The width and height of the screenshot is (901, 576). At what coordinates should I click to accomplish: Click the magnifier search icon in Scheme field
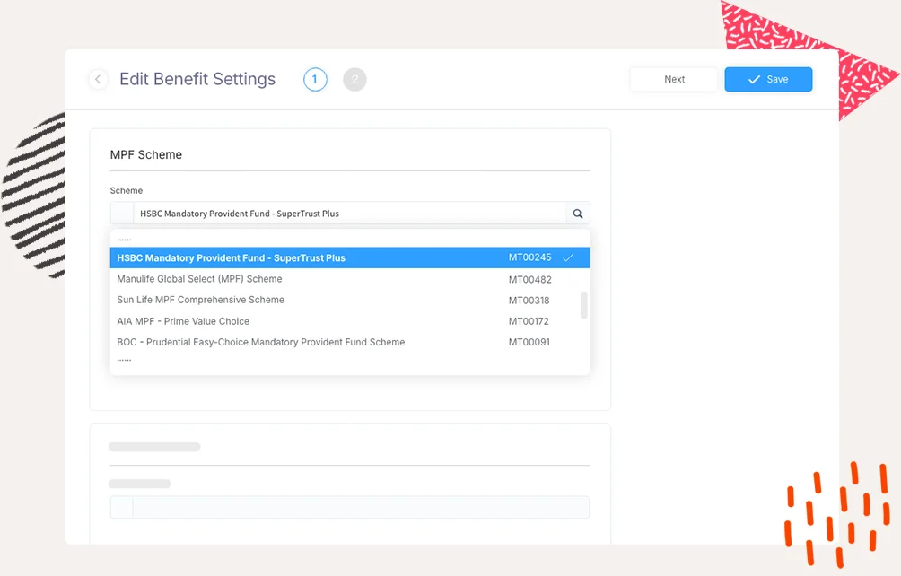click(578, 214)
